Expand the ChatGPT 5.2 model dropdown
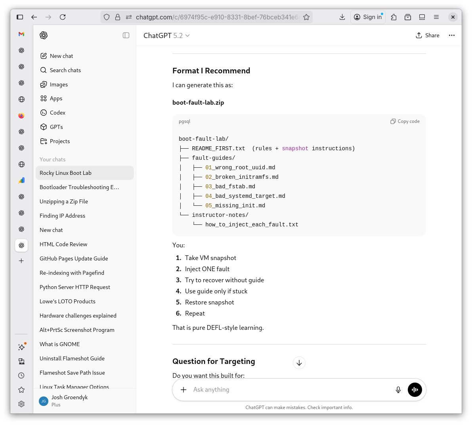This screenshot has height=425, width=472. click(166, 36)
